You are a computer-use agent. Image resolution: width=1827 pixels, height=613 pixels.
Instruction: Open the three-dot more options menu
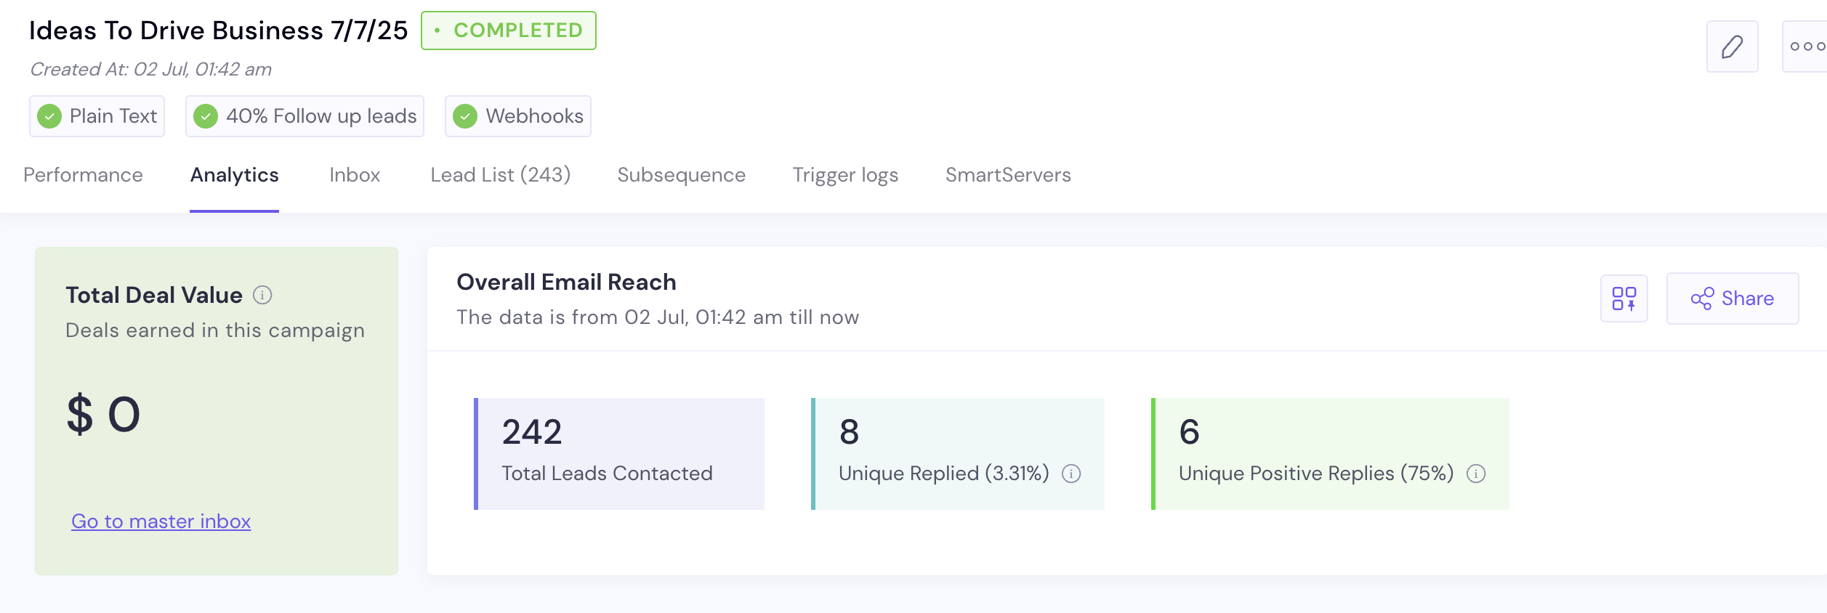tap(1805, 46)
